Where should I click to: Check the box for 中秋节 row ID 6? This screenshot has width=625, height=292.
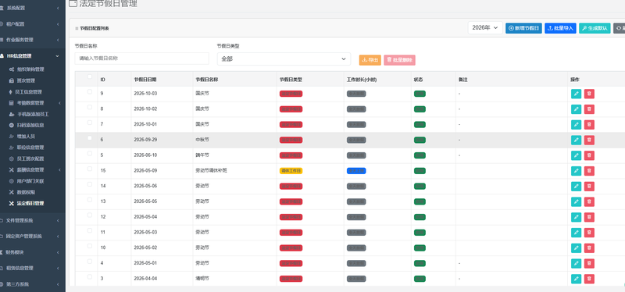click(x=90, y=138)
